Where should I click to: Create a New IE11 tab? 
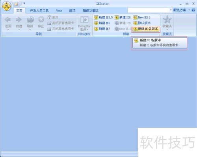pyautogui.click(x=142, y=17)
